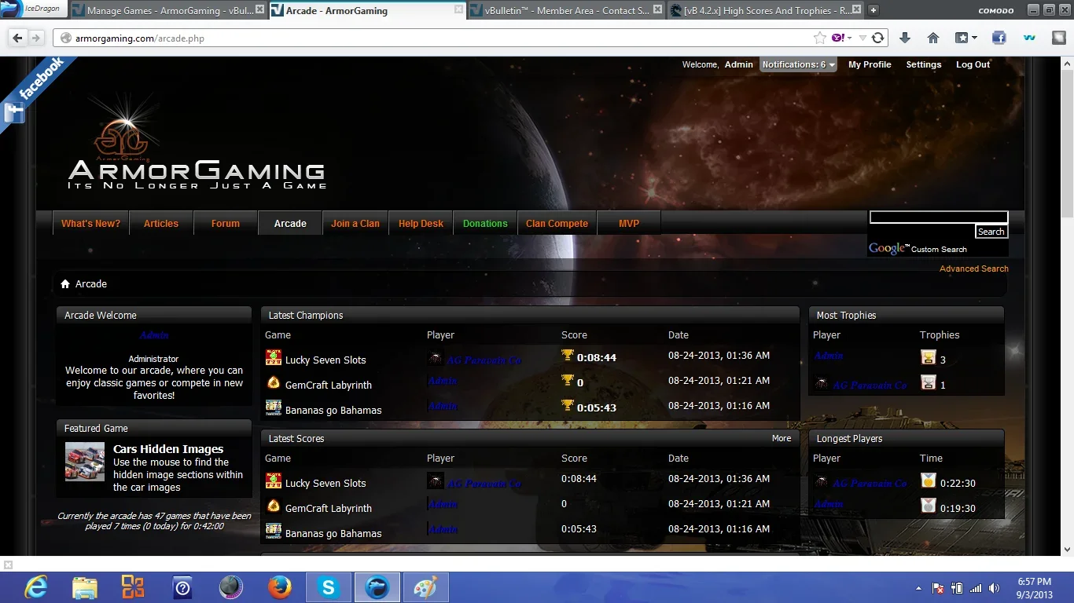Open Paint from the taskbar
This screenshot has width=1074, height=603.
click(425, 587)
